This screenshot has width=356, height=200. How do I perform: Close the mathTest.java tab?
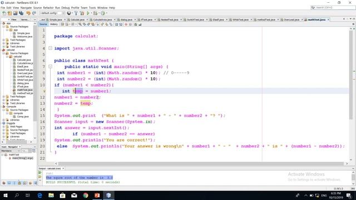pos(328,20)
